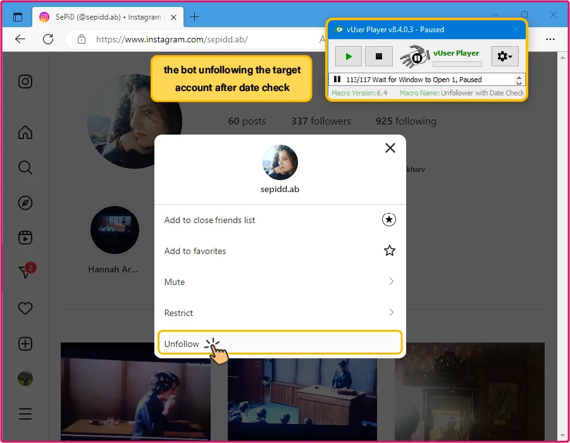570x443 pixels.
Task: Open vUser Player settings gear dropdown
Action: [x=505, y=56]
